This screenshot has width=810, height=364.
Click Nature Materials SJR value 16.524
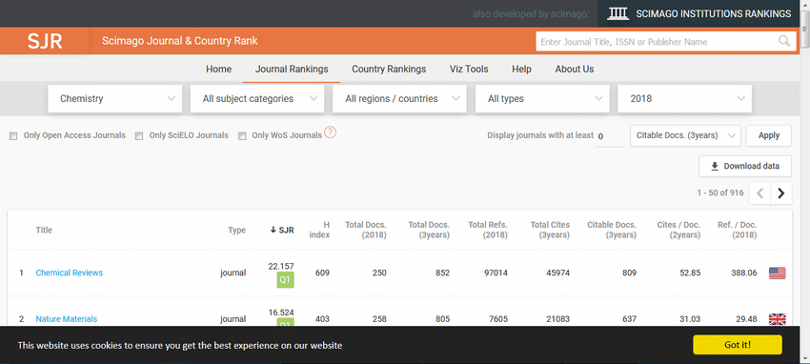coord(281,313)
